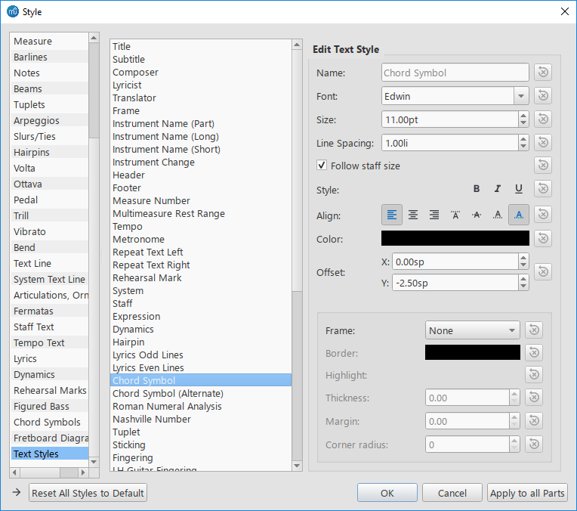577x511 pixels.
Task: Increase the Size value
Action: (x=523, y=116)
